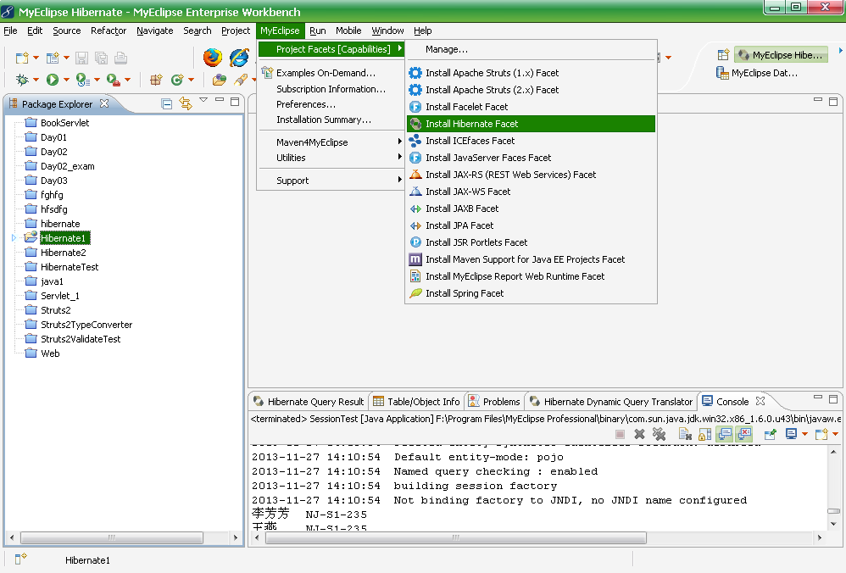Choose Install JPA Facet
The image size is (846, 573).
[x=531, y=225]
